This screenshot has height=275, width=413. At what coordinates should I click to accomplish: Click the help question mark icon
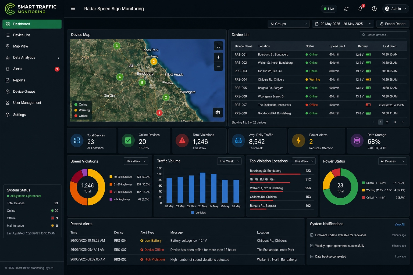tap(374, 9)
